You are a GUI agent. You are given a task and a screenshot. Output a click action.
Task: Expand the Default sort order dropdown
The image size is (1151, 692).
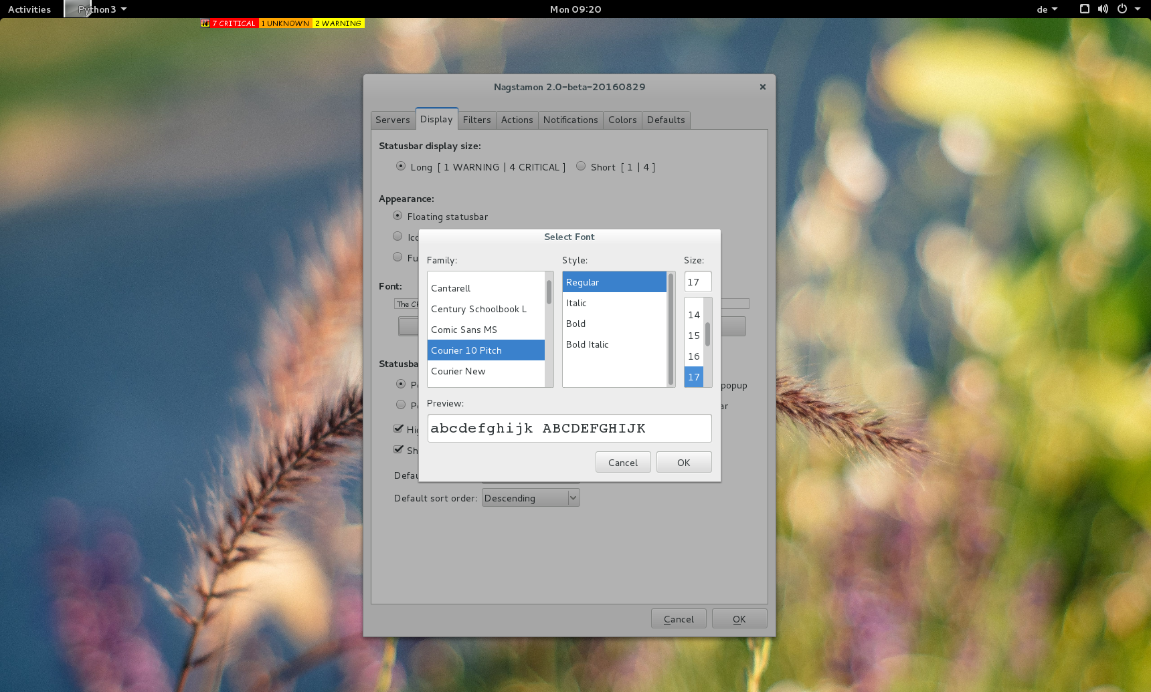click(x=531, y=498)
